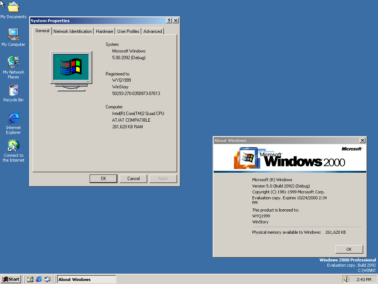378x284 pixels.
Task: Click the product ID 50293-270-0358973-07613
Action: click(136, 93)
